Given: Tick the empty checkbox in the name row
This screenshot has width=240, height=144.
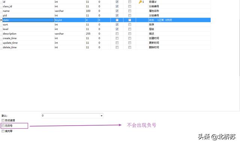Looking at the screenshot, I should tap(130, 11).
